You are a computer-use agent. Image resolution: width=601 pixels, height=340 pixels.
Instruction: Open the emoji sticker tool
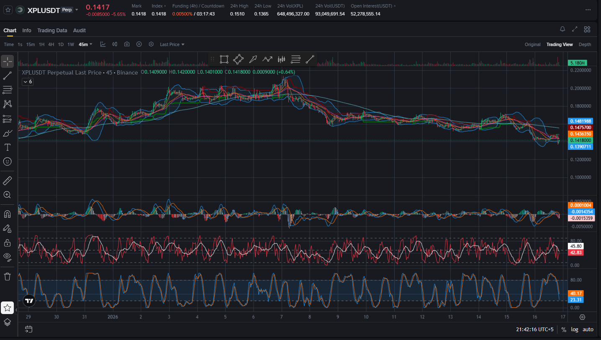pyautogui.click(x=7, y=161)
